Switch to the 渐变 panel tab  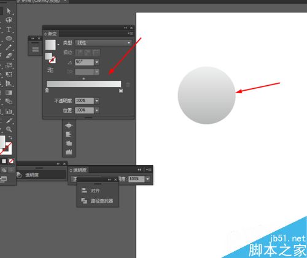pyautogui.click(x=50, y=34)
